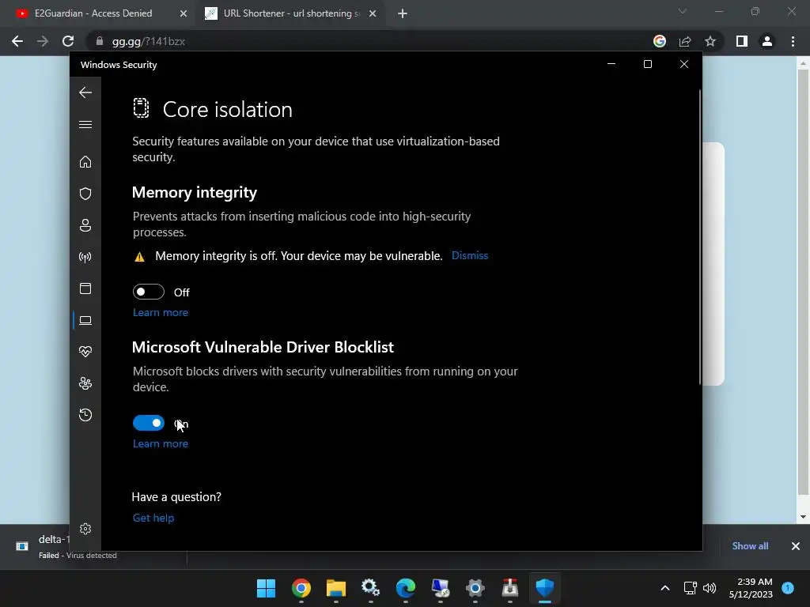The width and height of the screenshot is (810, 607).
Task: Open Chrome side panel
Action: [742, 41]
